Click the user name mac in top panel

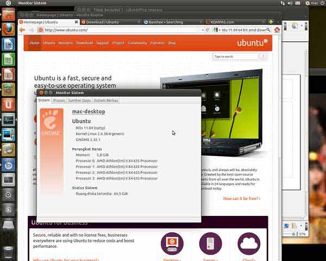click(x=315, y=3)
